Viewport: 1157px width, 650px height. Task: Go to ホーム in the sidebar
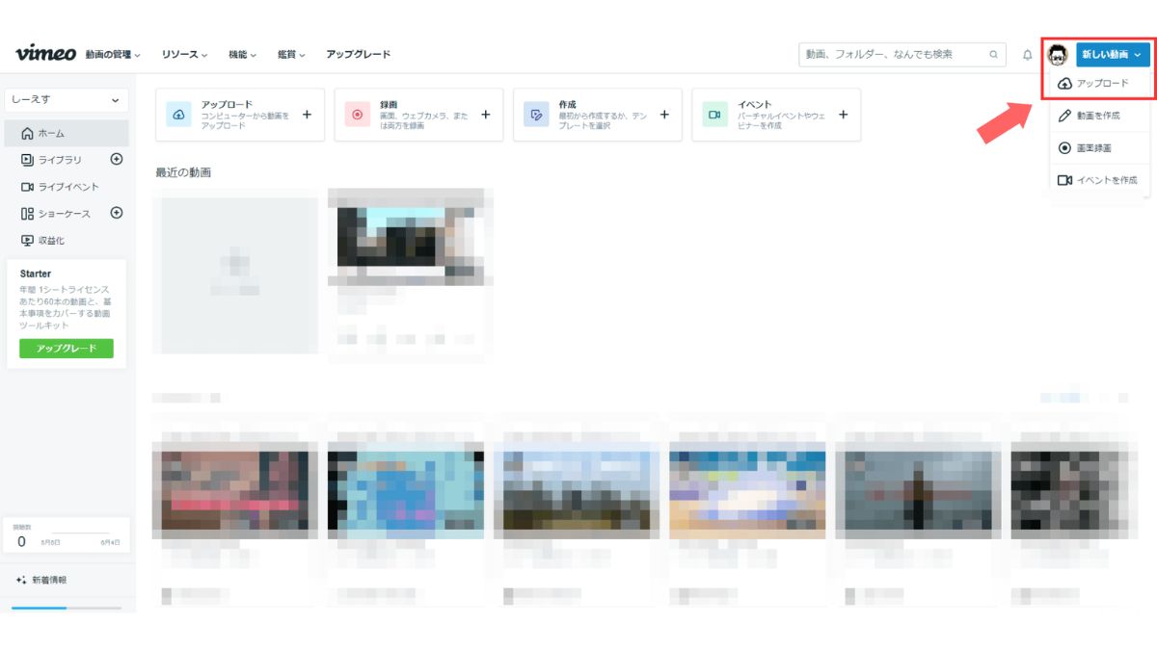67,133
